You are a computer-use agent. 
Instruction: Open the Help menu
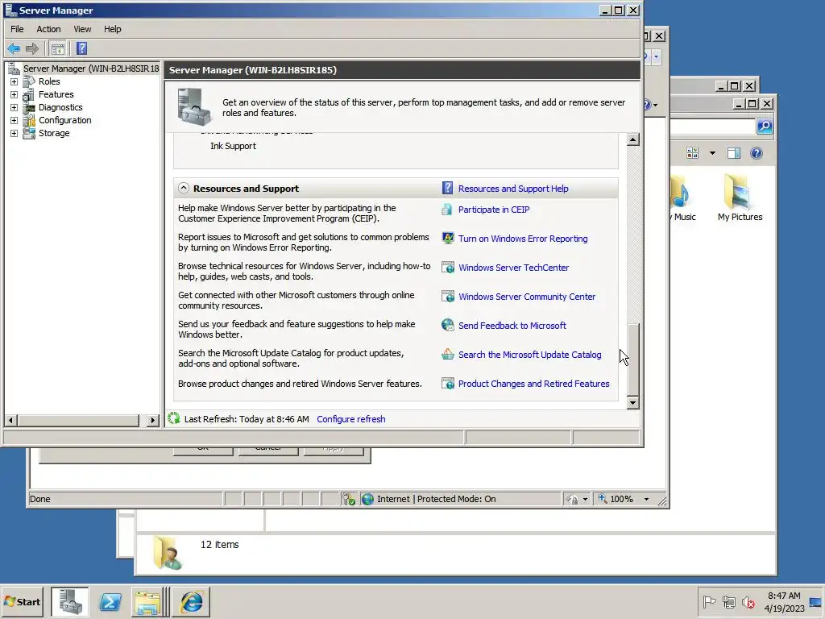pyautogui.click(x=112, y=29)
